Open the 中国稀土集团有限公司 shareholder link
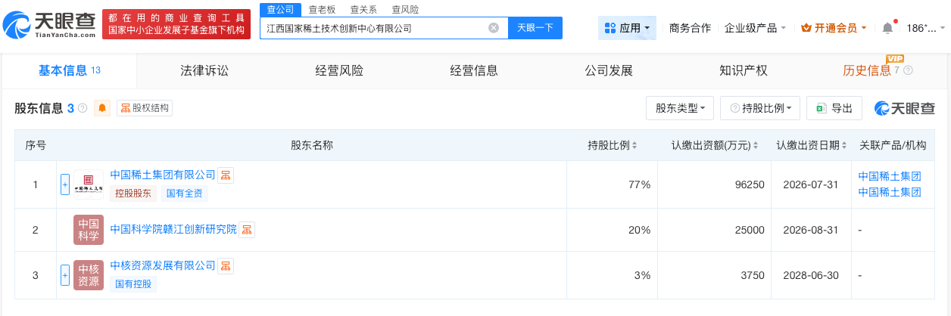951x316 pixels. (x=163, y=175)
